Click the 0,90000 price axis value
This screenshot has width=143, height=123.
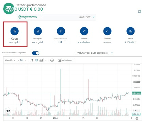pos(137,110)
